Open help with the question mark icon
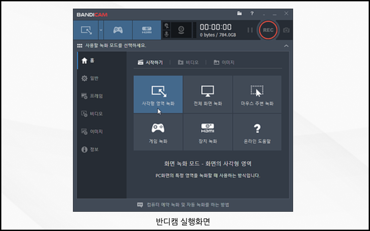 [x=252, y=14]
